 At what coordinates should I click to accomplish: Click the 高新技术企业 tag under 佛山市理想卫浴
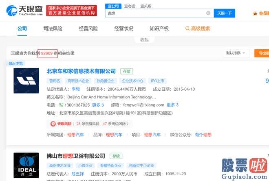60,166
